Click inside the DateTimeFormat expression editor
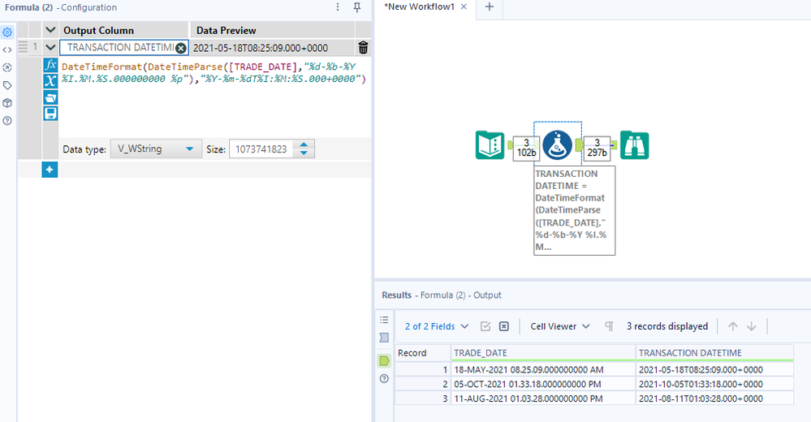Screen dimensions: 811x422 point(214,97)
